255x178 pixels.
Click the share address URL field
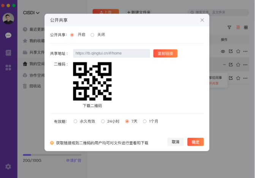(111, 53)
